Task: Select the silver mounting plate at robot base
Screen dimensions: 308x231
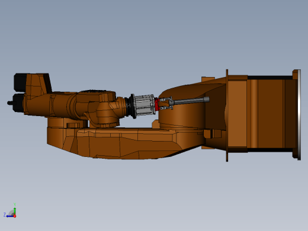Action: click(x=299, y=114)
